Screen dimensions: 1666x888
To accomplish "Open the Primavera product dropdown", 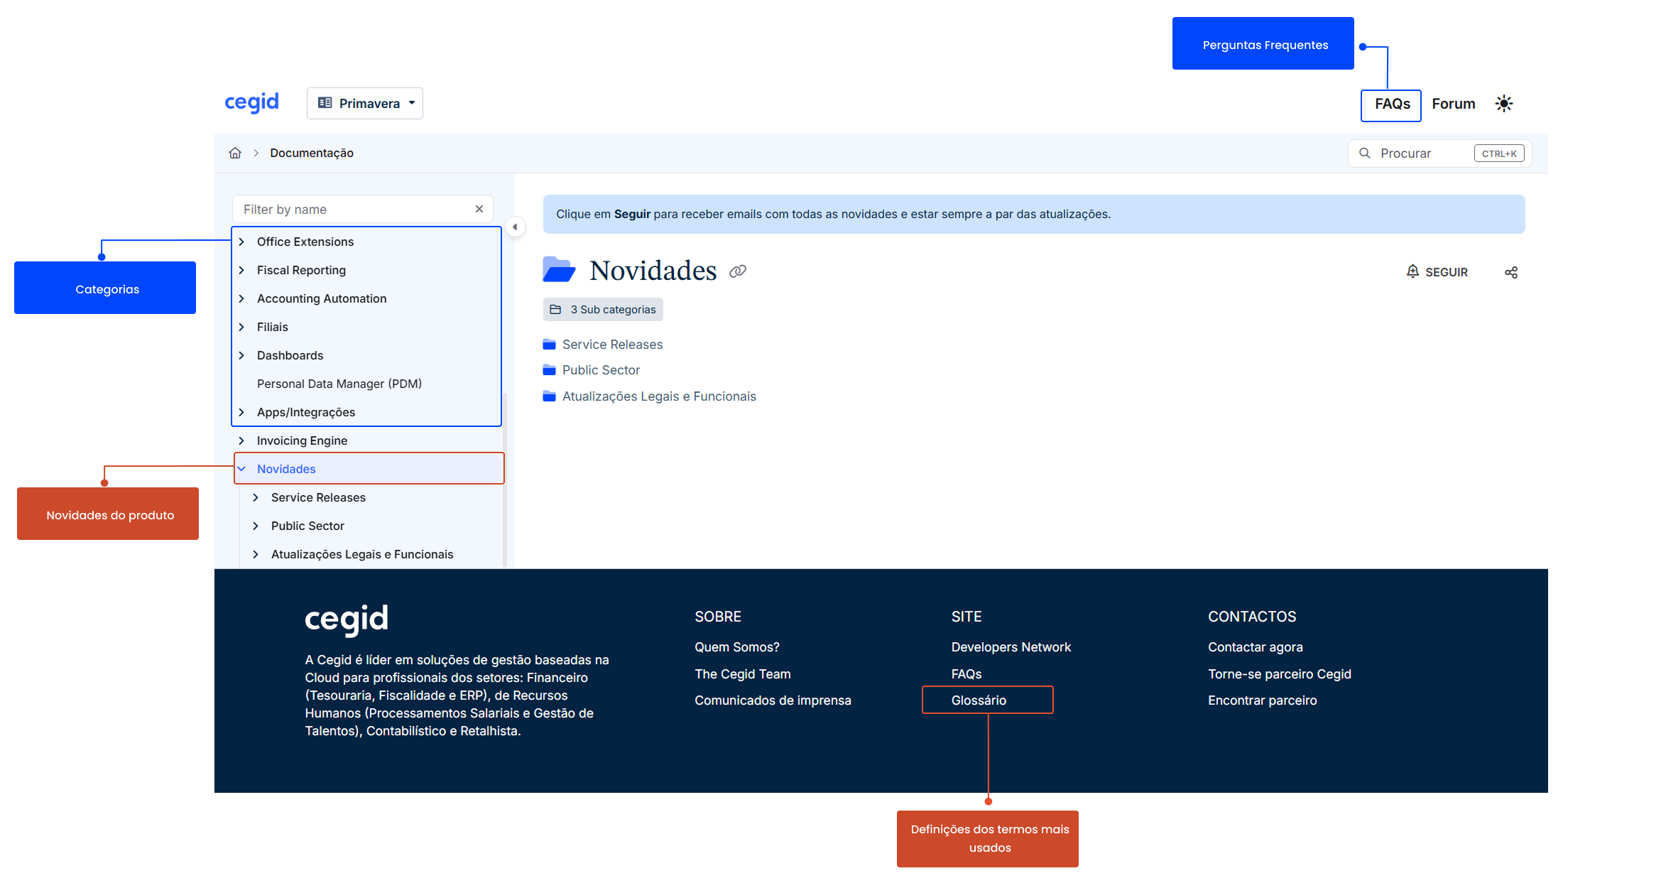I will tap(365, 103).
